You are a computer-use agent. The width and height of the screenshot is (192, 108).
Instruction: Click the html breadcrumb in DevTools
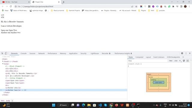point(3,101)
